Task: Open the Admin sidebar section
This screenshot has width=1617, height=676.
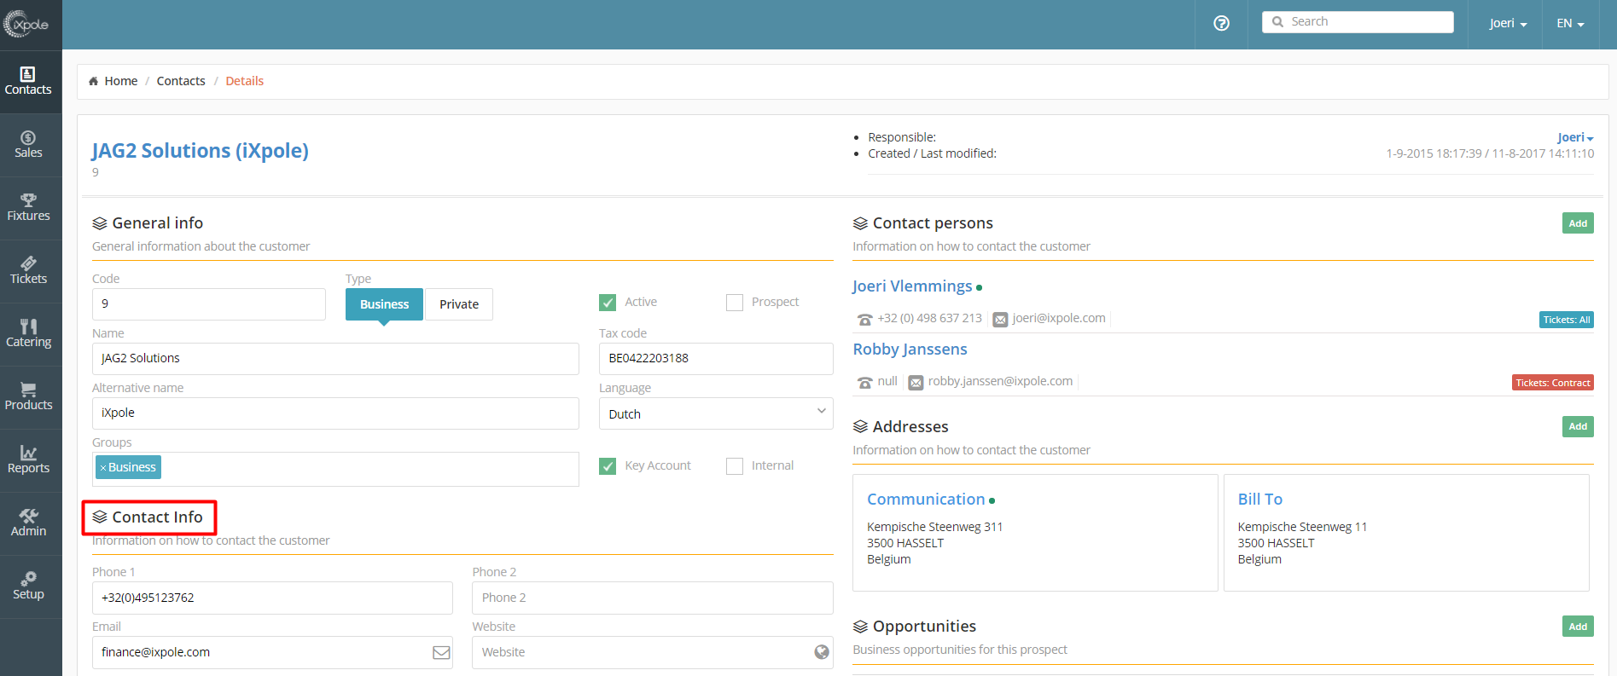Action: pos(28,523)
